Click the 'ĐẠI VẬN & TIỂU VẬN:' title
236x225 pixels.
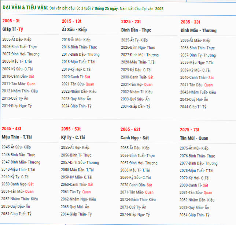(x=25, y=7)
